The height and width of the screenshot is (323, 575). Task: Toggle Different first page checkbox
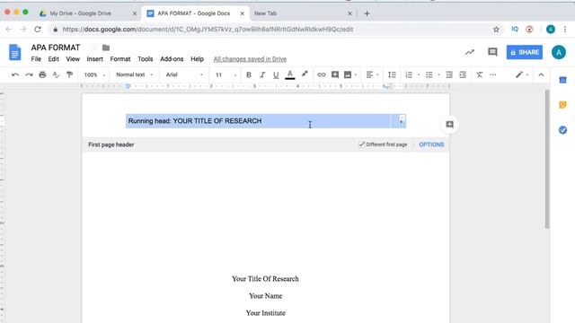361,144
